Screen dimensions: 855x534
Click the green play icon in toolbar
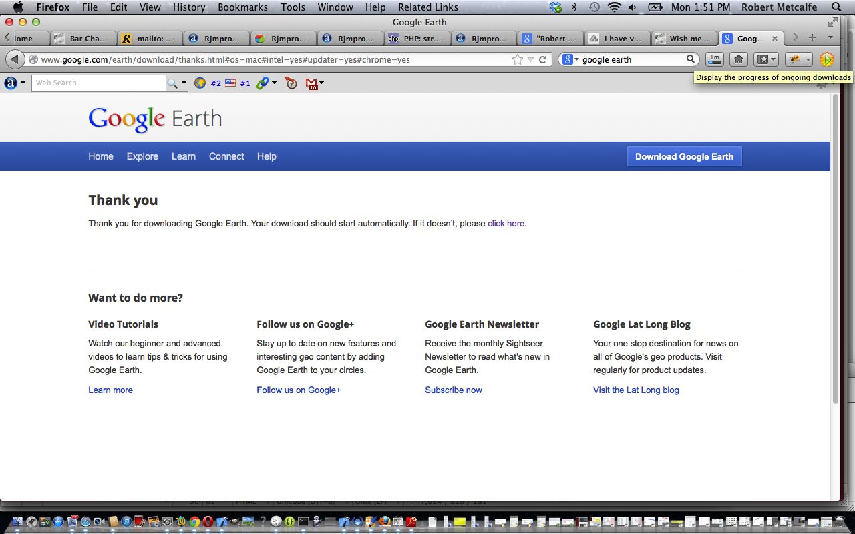[826, 59]
